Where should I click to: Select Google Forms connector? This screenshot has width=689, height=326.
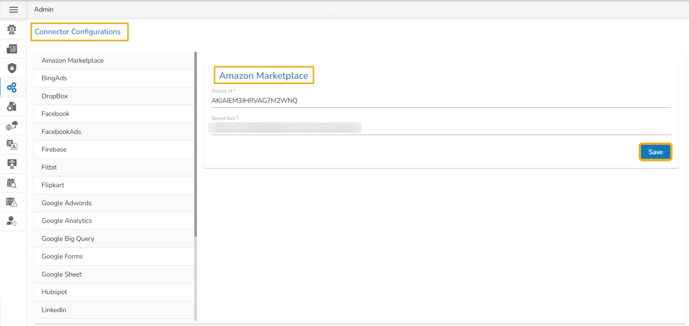114,256
